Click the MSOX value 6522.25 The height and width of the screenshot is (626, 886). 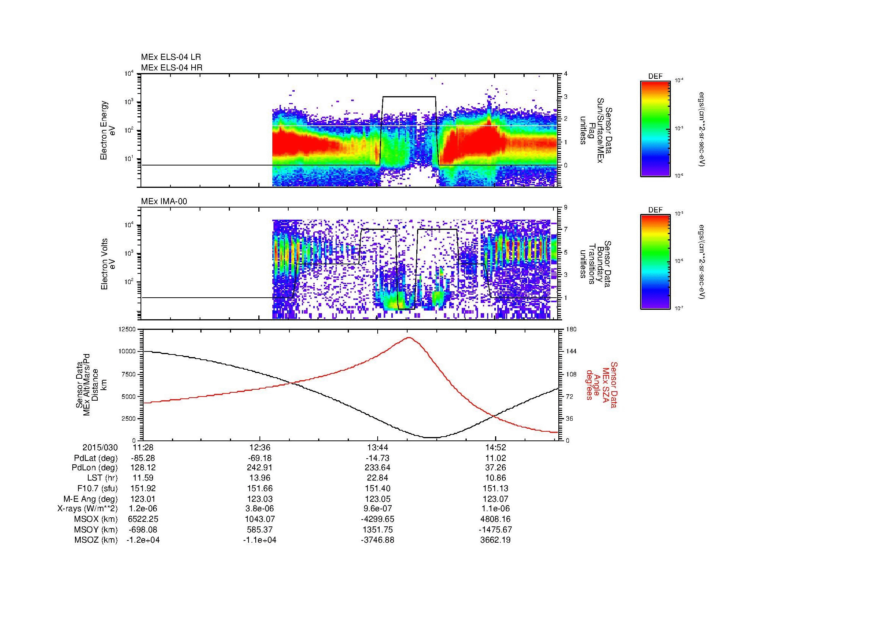coord(143,519)
